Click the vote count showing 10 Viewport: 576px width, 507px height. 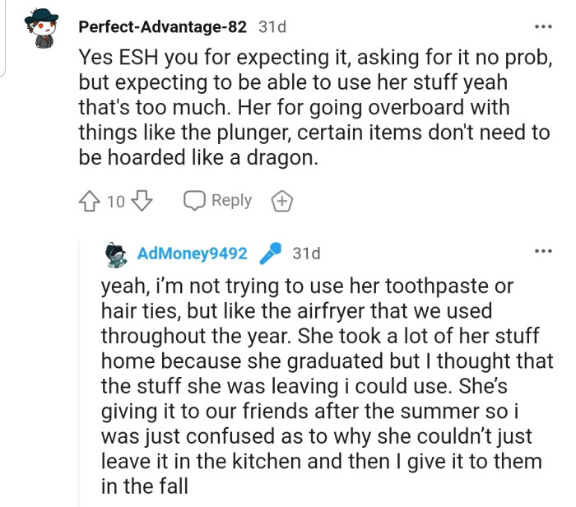click(x=116, y=201)
